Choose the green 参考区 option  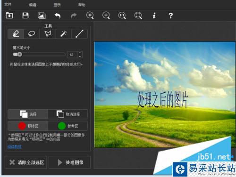pos(68,126)
